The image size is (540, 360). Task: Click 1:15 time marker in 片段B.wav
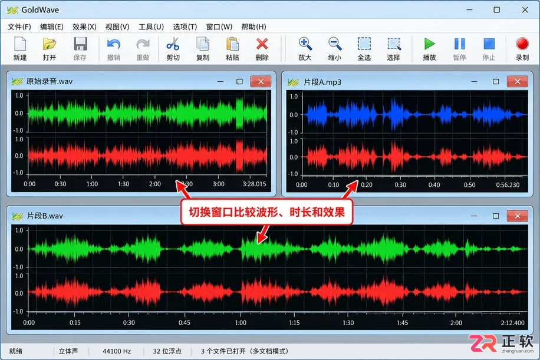(x=294, y=323)
